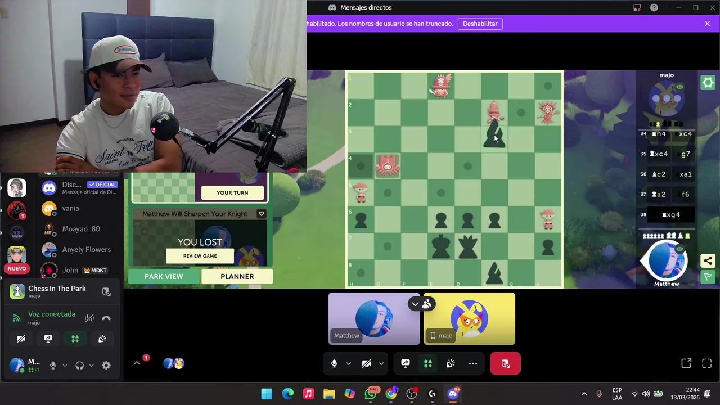Viewport: 720px width, 405px height.
Task: Open WhatsApp from the taskbar
Action: tap(371, 394)
